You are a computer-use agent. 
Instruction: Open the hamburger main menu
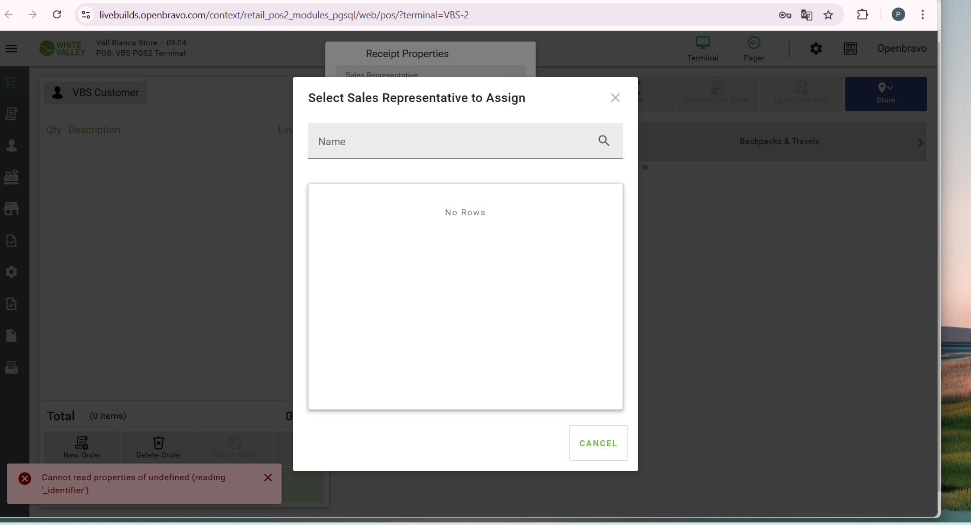coord(11,49)
